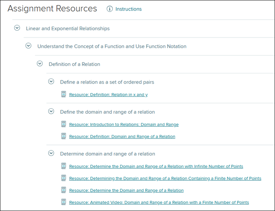This screenshot has height=211, width=275.
Task: Click document icon beside Determine the Domain and Range of a Relation
Action: (x=64, y=190)
